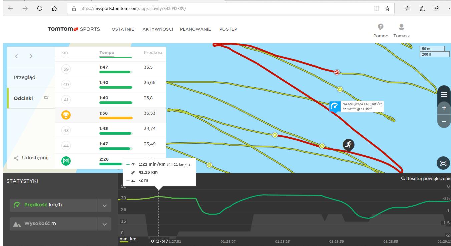Select the kilometer 43 split circle
451x246 pixels.
(66, 131)
